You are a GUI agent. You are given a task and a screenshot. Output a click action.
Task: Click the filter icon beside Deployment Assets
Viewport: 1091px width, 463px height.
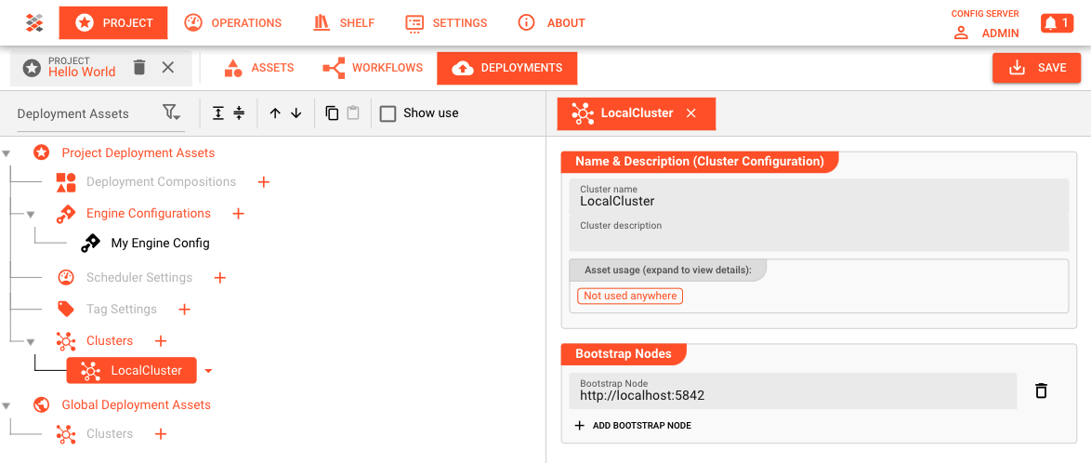[x=171, y=112]
